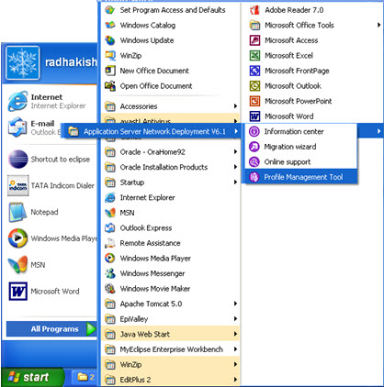Expand the EditPlus 2 submenu arrow
Image resolution: width=384 pixels, height=387 pixels.
235,380
